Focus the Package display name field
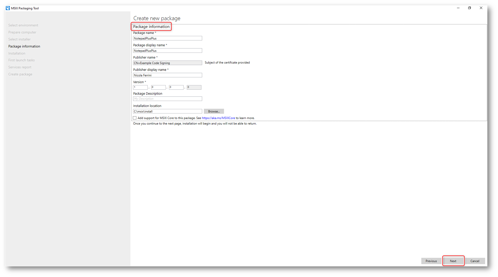 (167, 51)
